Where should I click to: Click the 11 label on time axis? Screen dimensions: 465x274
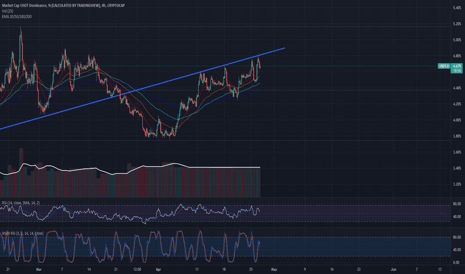[197, 270]
